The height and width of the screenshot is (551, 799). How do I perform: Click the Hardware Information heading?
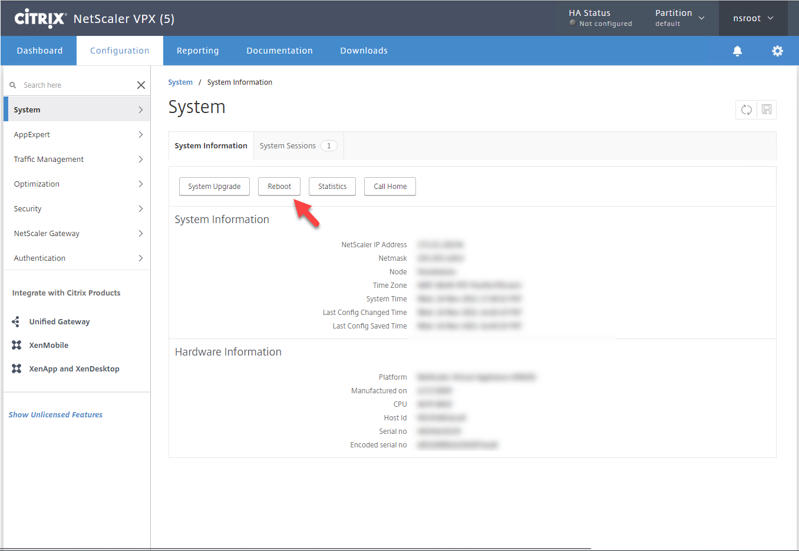228,352
